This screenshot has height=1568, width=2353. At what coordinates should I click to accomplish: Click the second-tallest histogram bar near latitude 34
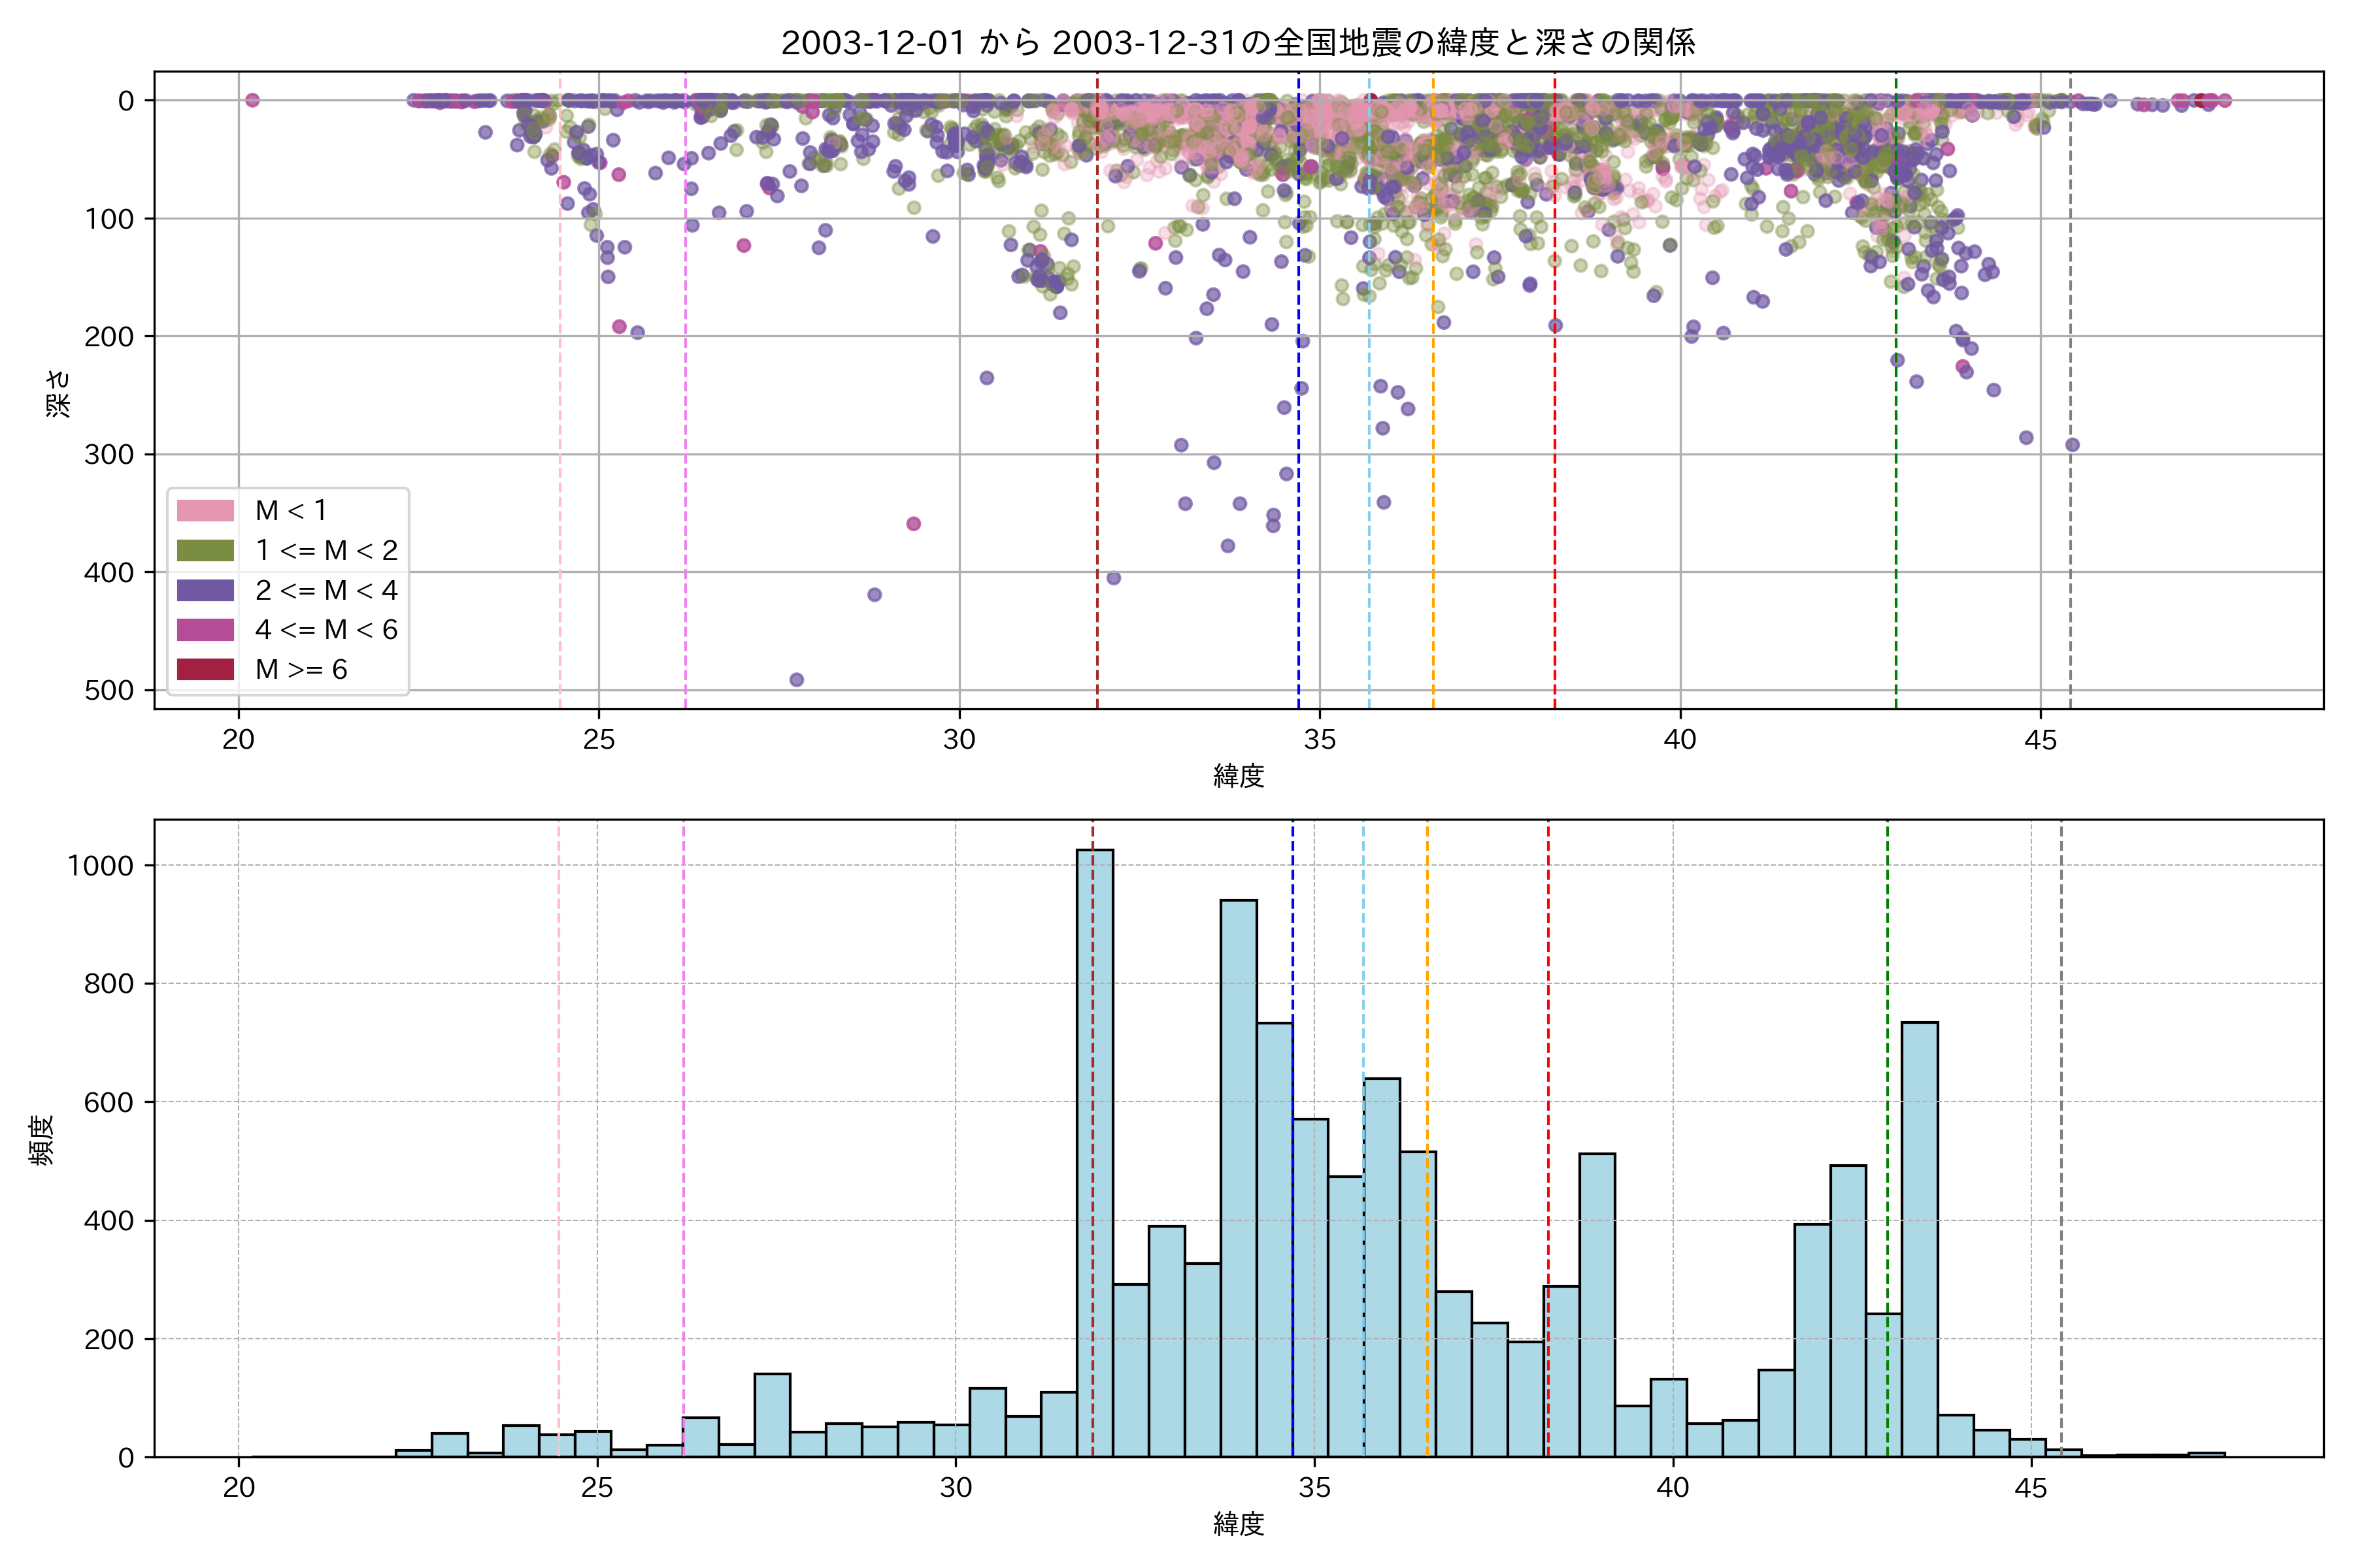pyautogui.click(x=1239, y=1180)
